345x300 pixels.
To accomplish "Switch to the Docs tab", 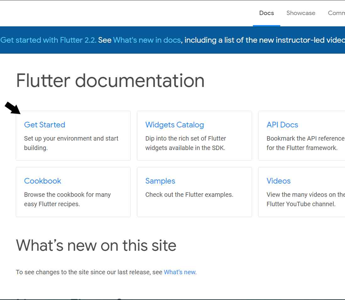I will pyautogui.click(x=266, y=13).
